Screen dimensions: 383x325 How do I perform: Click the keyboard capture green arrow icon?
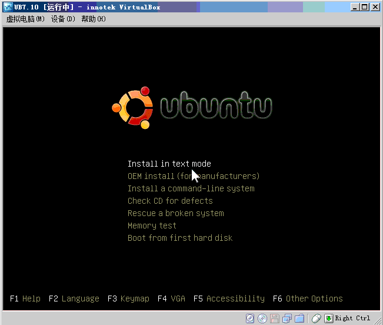[x=329, y=319]
